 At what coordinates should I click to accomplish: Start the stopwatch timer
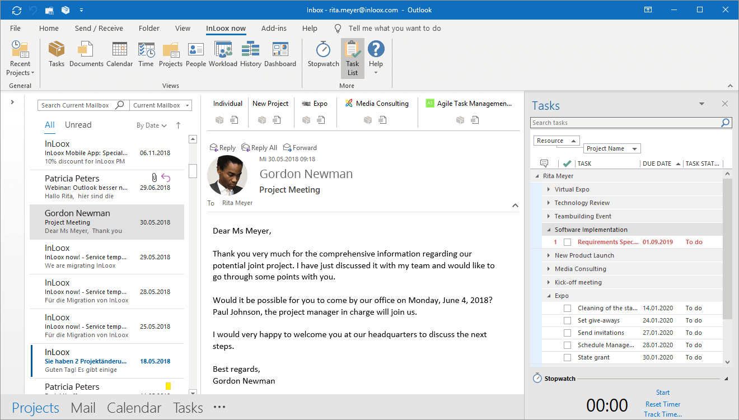pyautogui.click(x=663, y=393)
